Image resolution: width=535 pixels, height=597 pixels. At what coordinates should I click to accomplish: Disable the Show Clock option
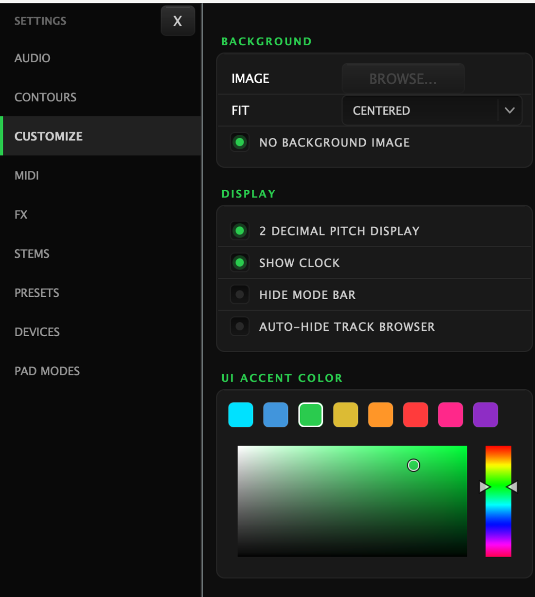coord(240,263)
